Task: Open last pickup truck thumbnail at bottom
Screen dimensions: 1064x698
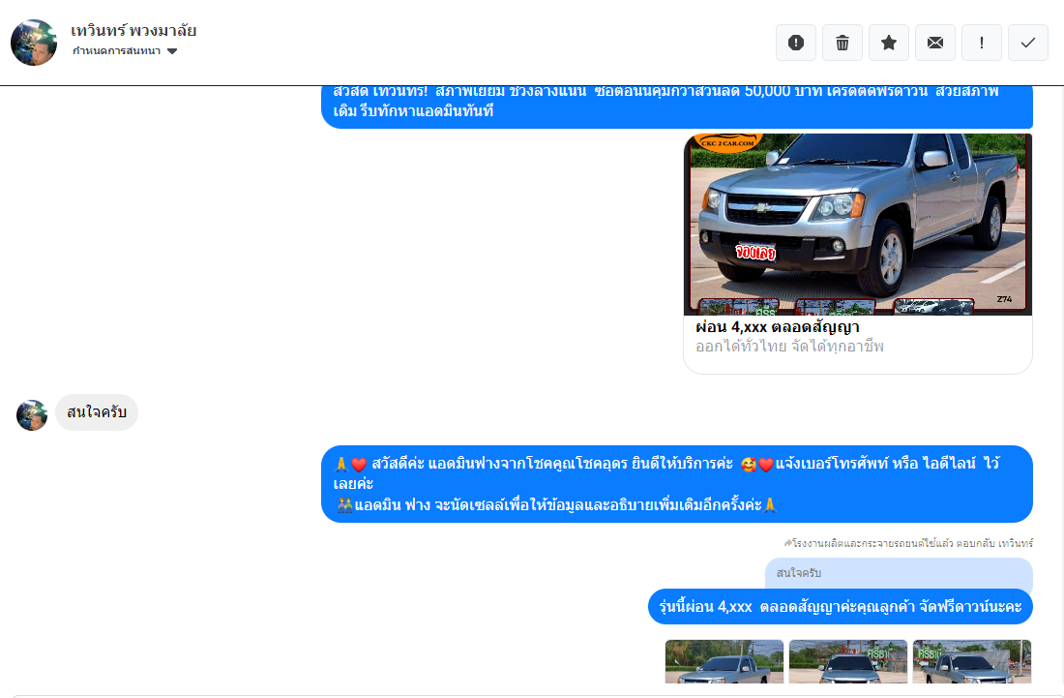Action: point(971,661)
